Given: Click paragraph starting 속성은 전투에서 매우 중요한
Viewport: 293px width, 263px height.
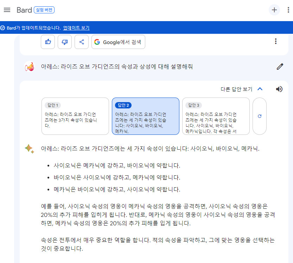Looking at the screenshot, I should coord(158,244).
